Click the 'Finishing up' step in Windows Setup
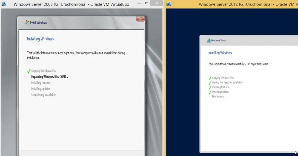This screenshot has width=298, height=156. click(x=218, y=97)
